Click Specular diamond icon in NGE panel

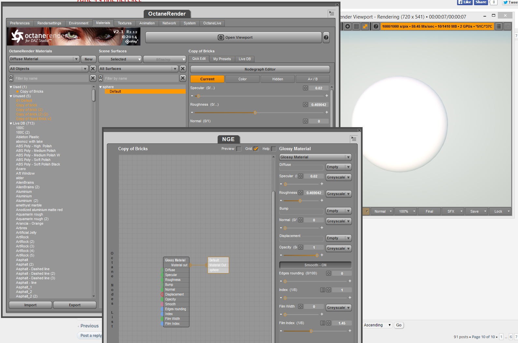coord(301,176)
